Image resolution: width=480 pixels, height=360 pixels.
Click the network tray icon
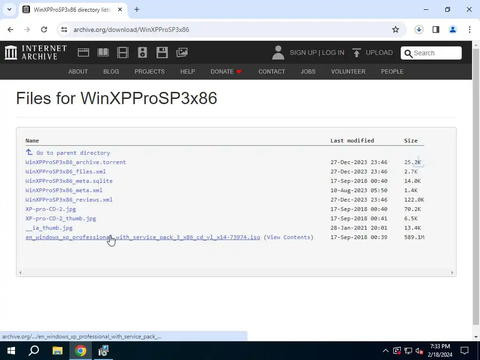coord(408,351)
